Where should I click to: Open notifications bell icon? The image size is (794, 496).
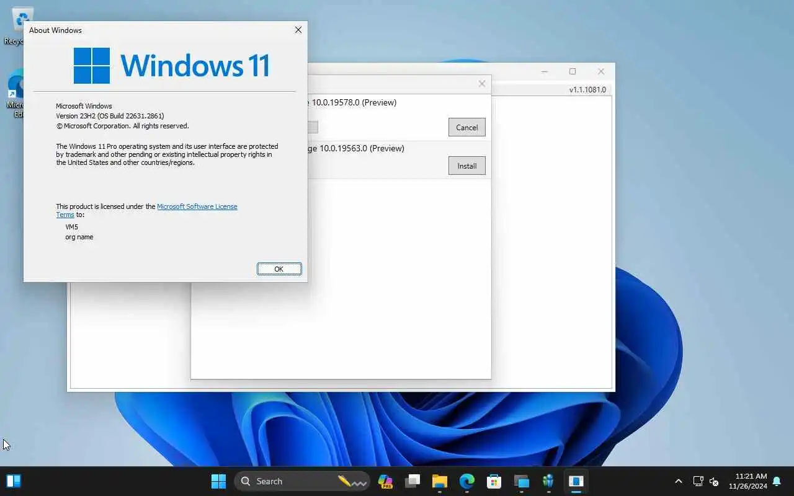(x=777, y=481)
